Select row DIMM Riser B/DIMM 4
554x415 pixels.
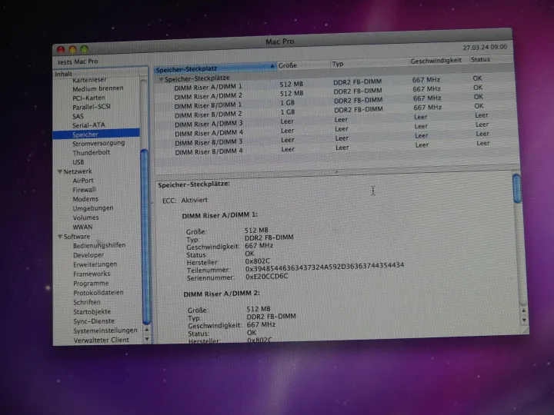click(x=336, y=148)
